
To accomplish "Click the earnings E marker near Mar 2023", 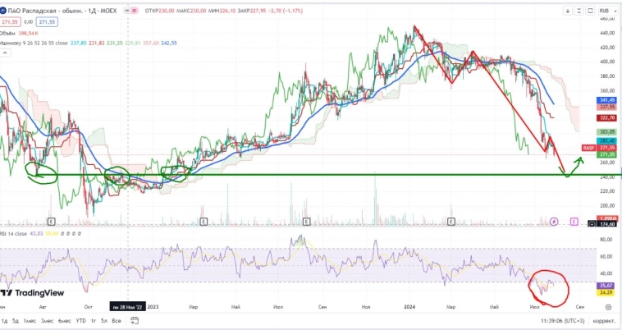I will point(204,222).
